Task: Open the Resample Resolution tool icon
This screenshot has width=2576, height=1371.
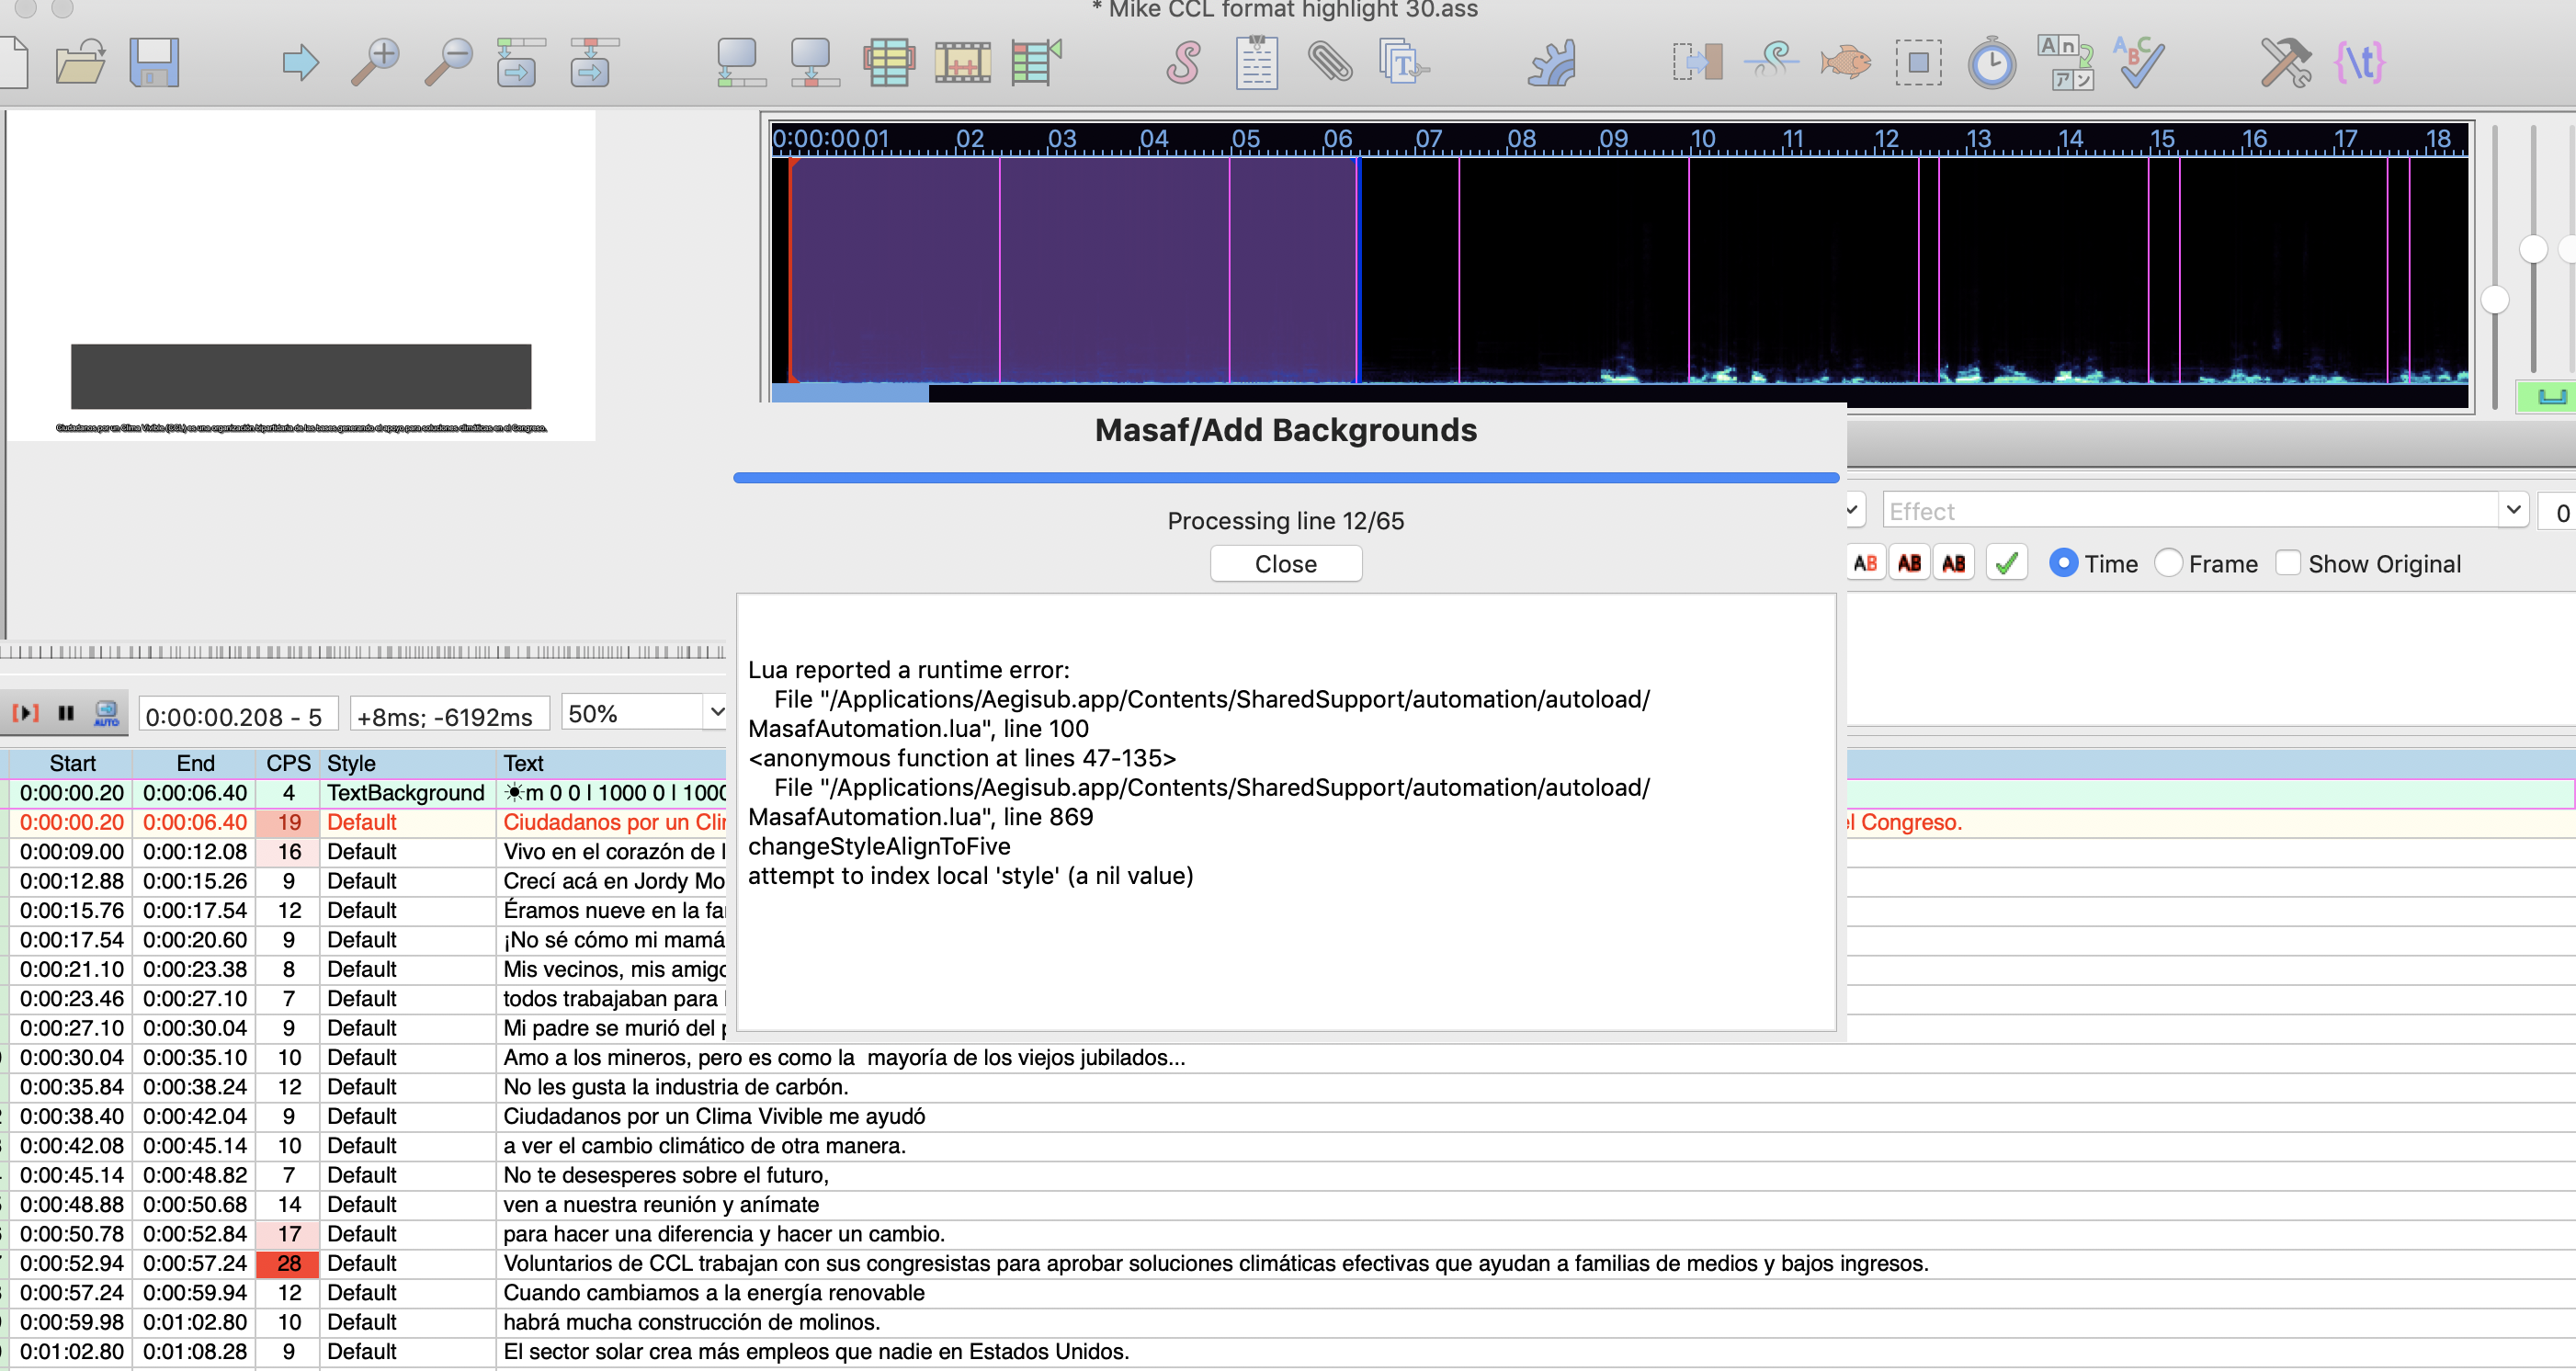Action: tap(1918, 63)
